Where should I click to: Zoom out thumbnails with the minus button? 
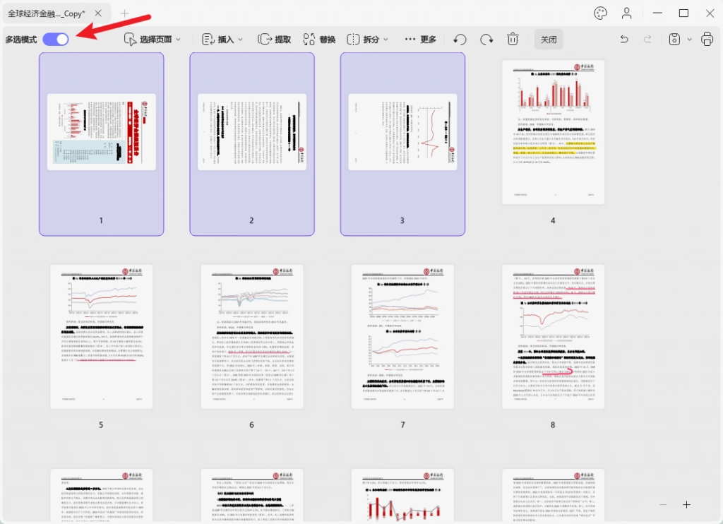coord(663,505)
